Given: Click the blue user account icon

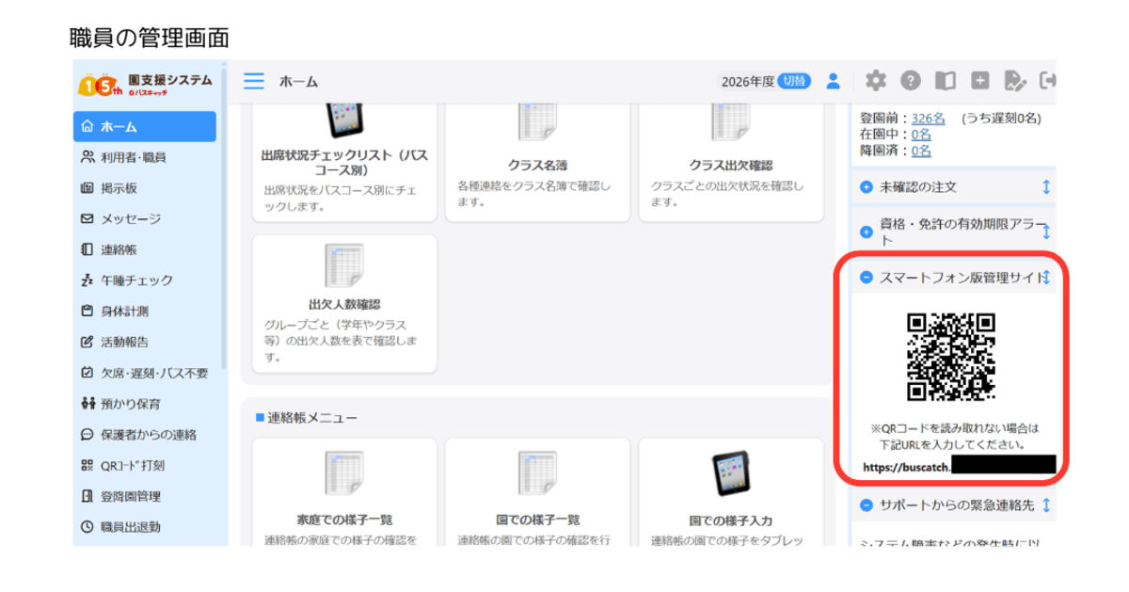Looking at the screenshot, I should [833, 81].
